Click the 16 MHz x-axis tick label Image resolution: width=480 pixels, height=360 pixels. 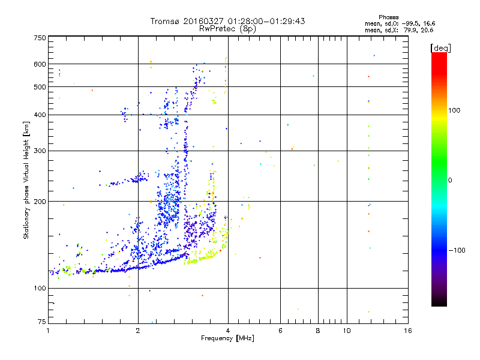click(x=408, y=331)
